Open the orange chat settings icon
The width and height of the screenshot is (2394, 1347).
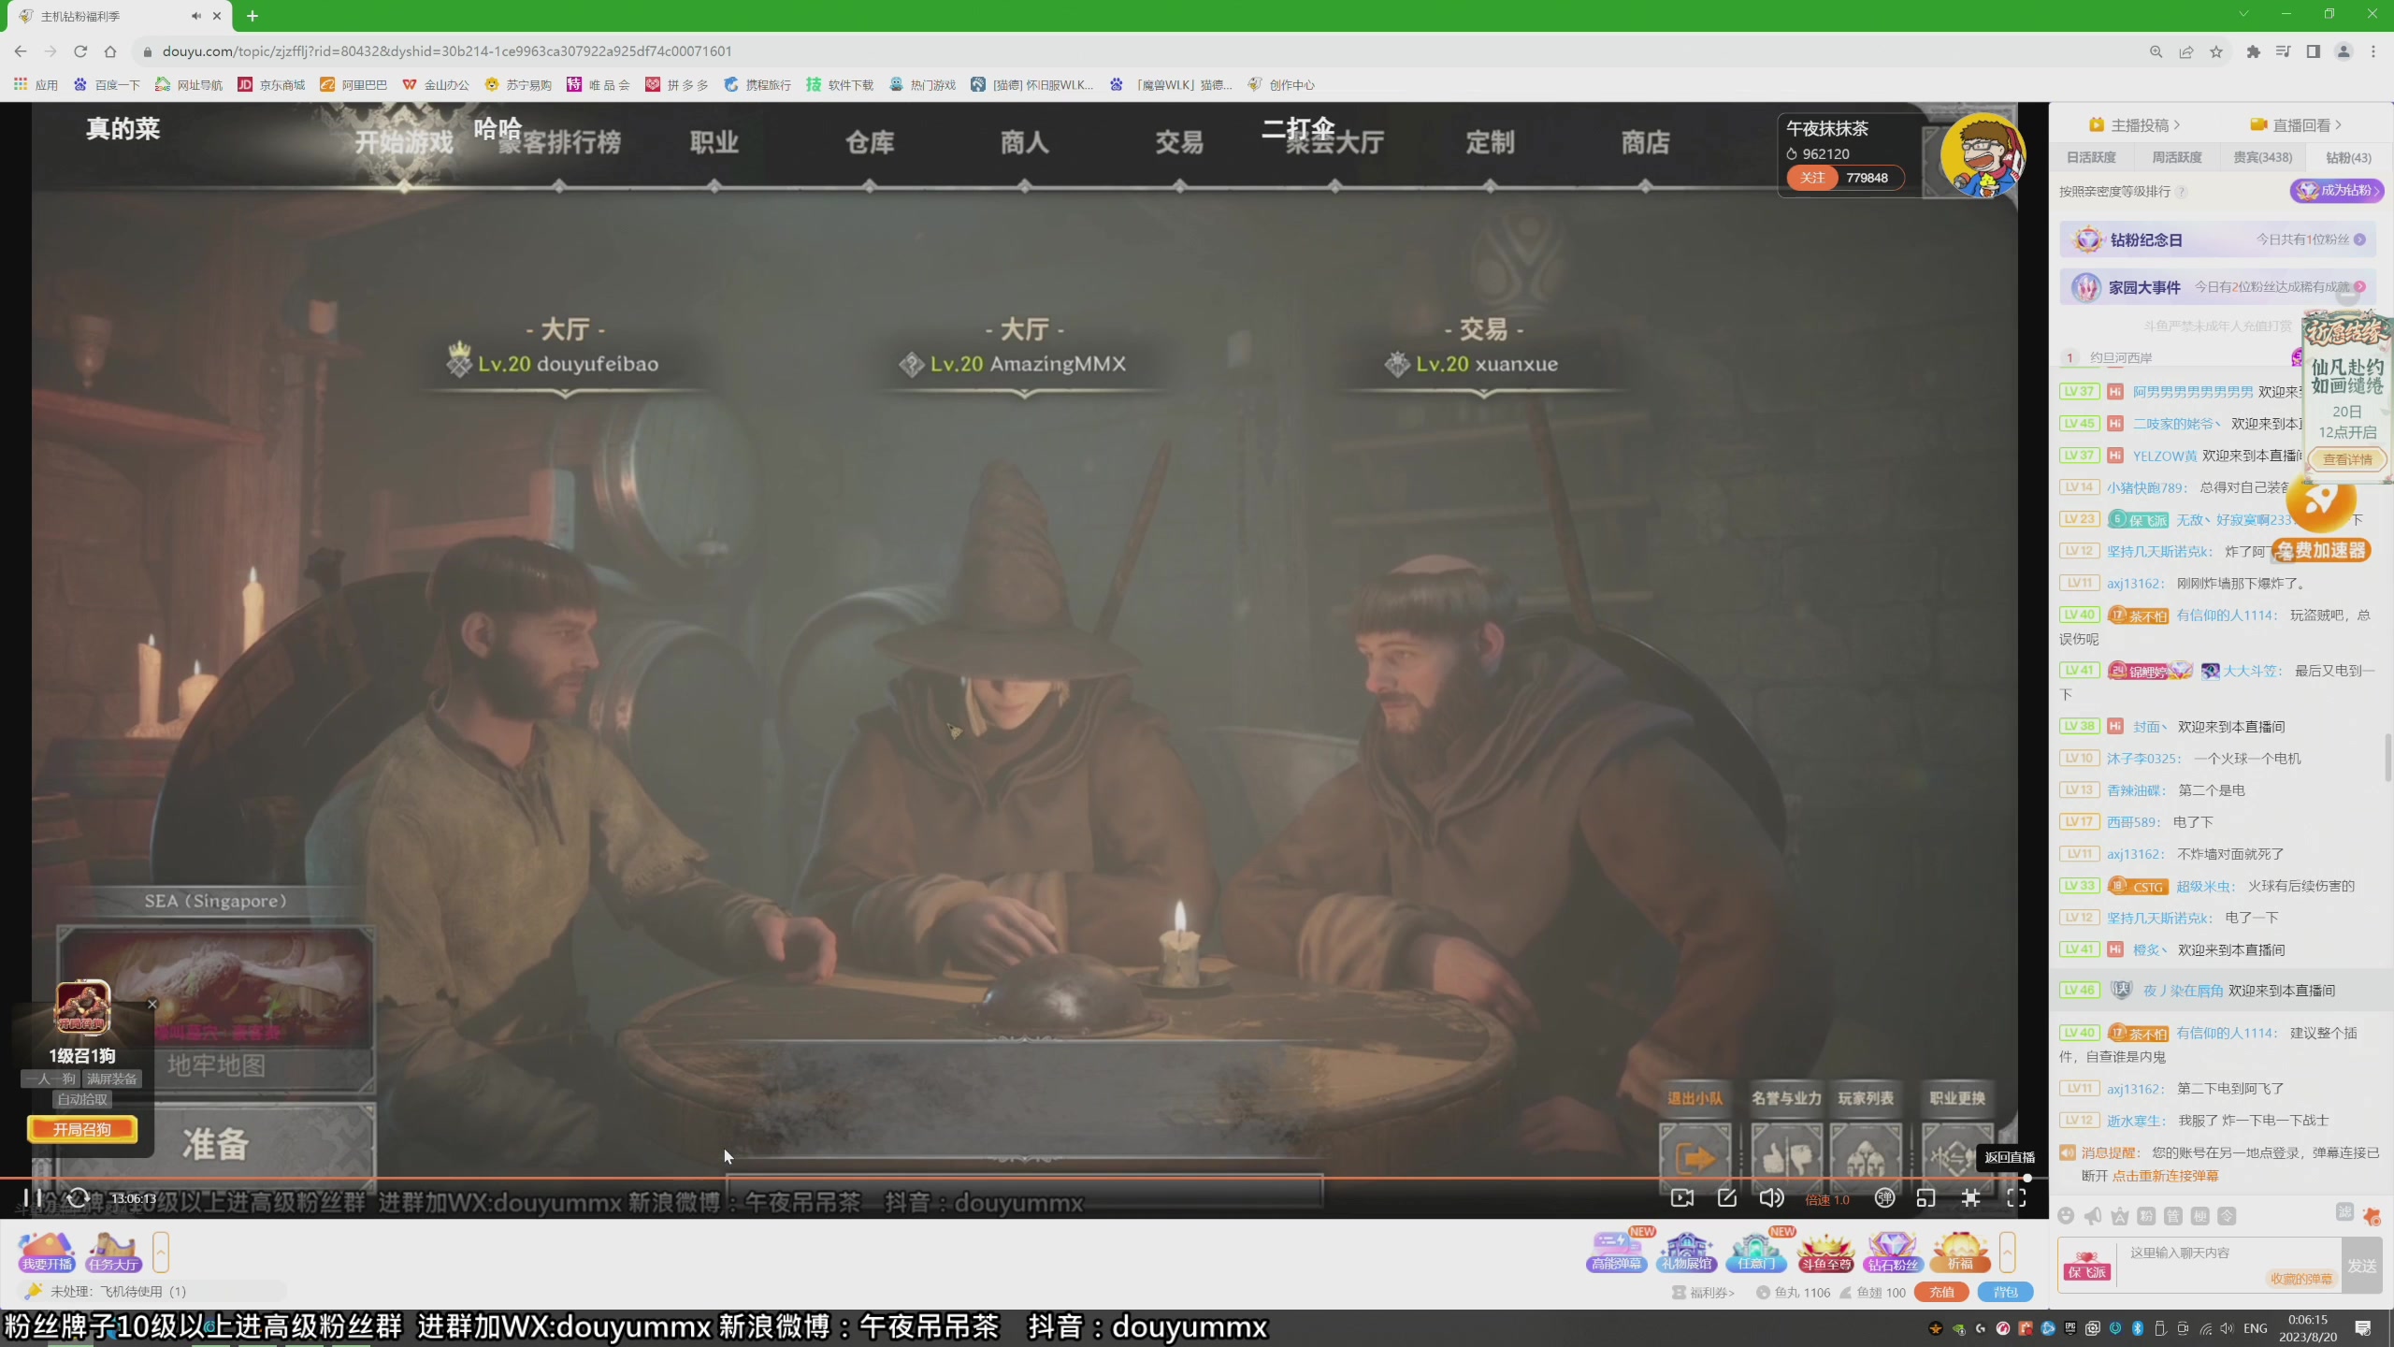pyautogui.click(x=2371, y=1215)
